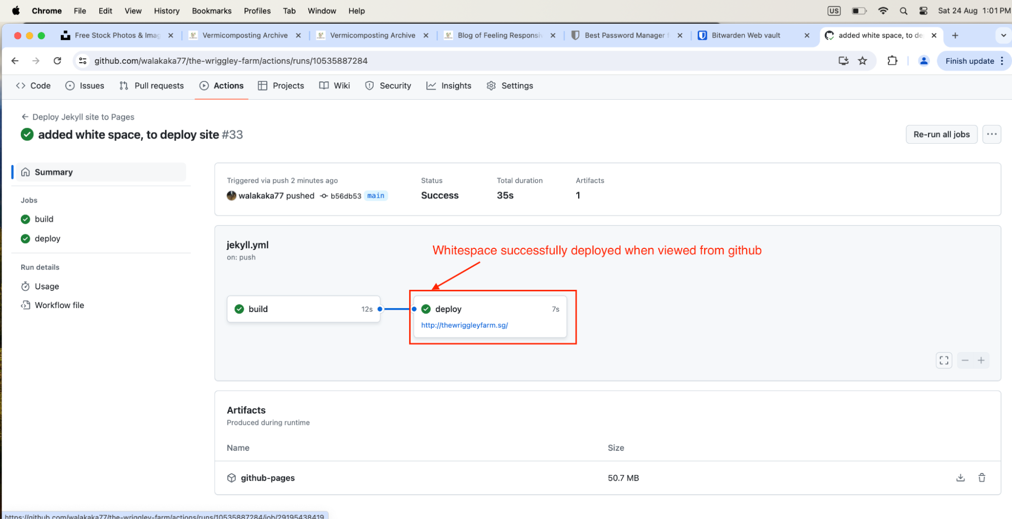Select the Actions tab

tap(222, 85)
